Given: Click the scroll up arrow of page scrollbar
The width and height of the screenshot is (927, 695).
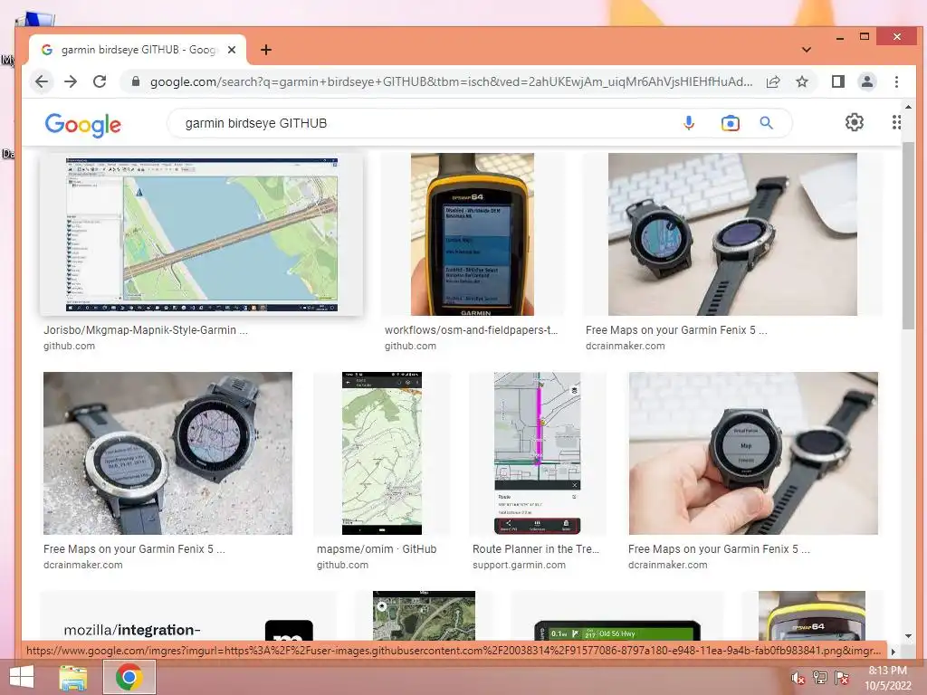Looking at the screenshot, I should click(908, 107).
